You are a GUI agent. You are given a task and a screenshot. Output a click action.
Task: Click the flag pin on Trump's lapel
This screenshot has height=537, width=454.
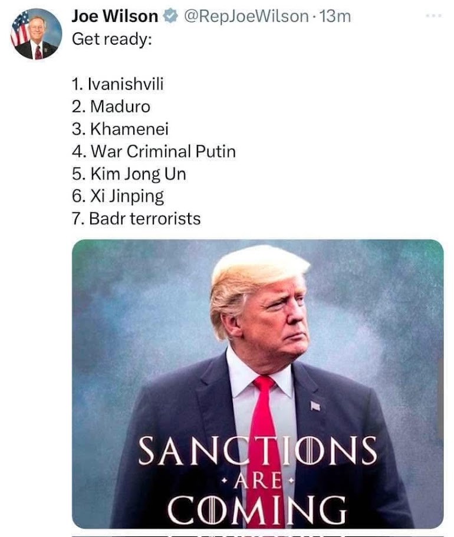point(315,406)
